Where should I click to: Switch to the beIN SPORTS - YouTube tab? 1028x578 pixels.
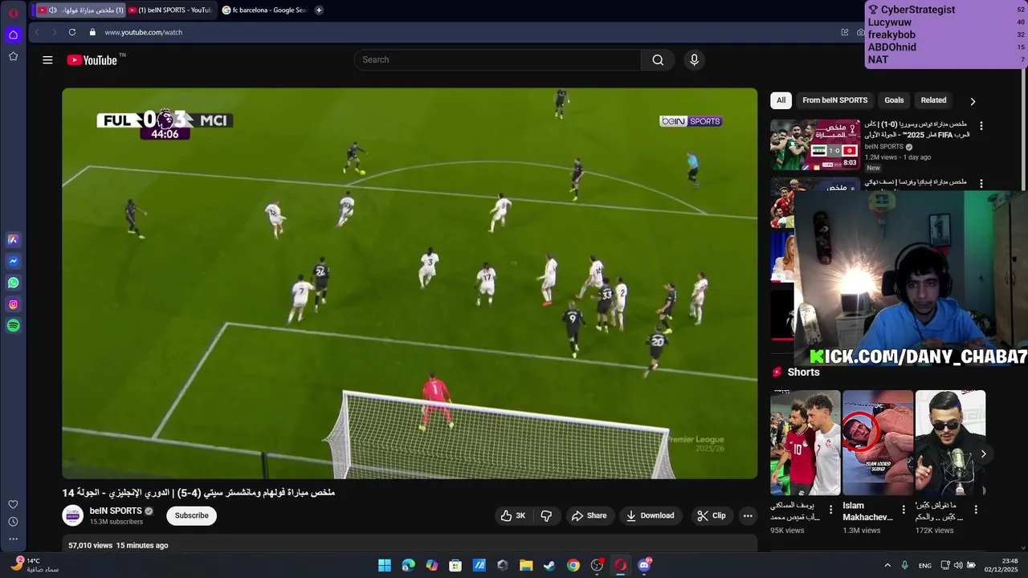(171, 10)
